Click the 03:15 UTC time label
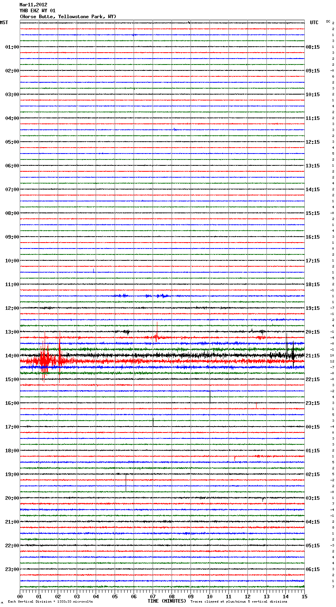The width and height of the screenshot is (336, 607). 313,498
